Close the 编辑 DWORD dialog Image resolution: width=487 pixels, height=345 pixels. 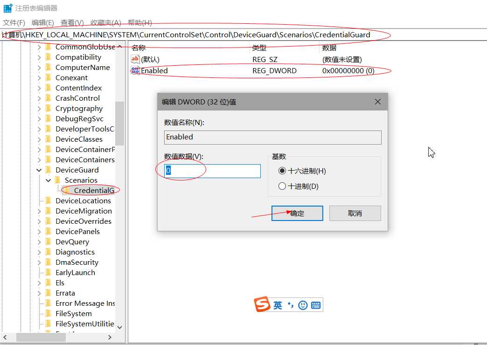[x=378, y=102]
